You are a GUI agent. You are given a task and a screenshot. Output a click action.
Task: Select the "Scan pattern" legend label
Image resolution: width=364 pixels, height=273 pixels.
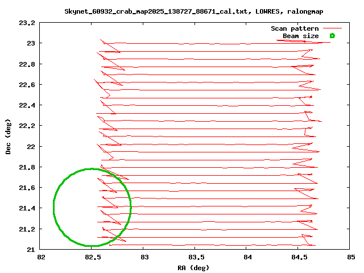[x=295, y=28]
